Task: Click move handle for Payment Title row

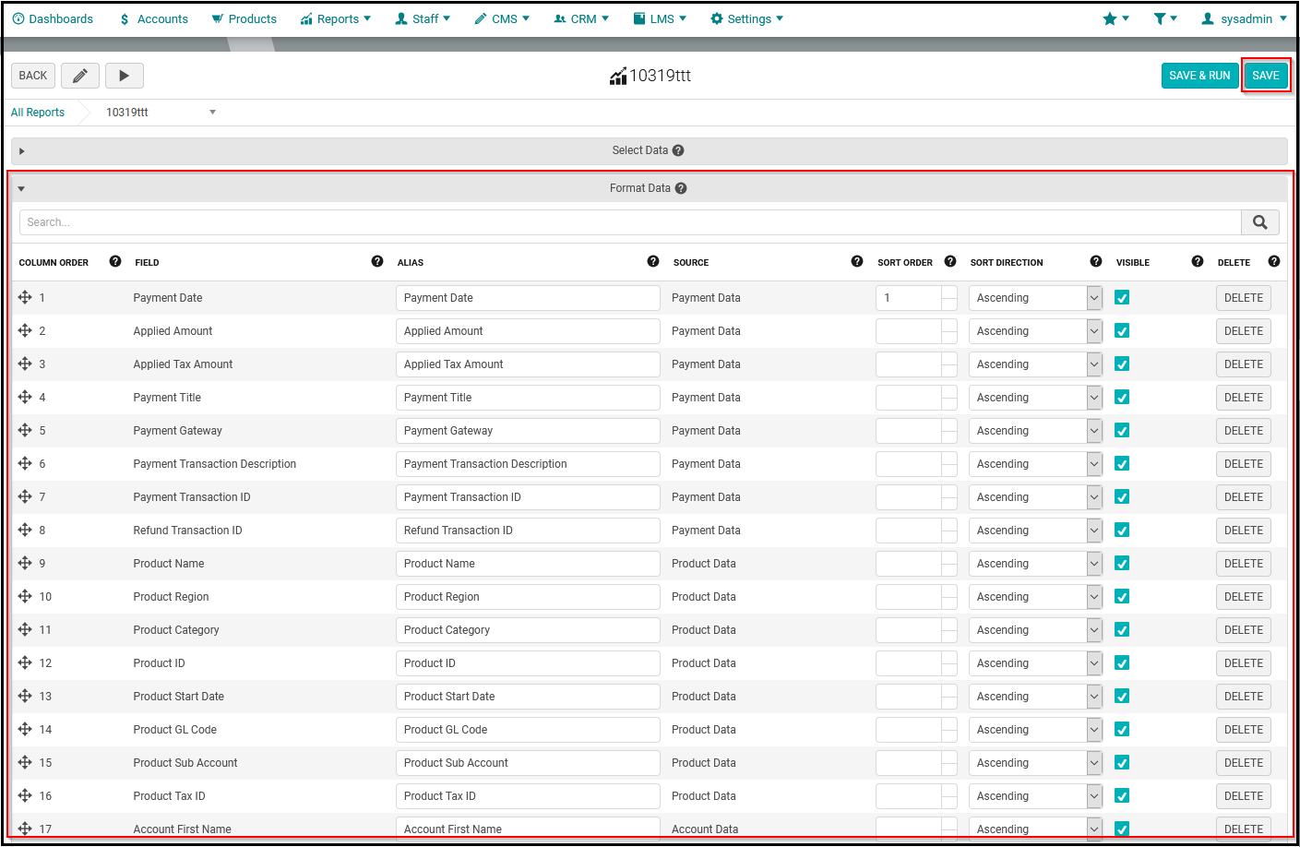Action: [25, 397]
